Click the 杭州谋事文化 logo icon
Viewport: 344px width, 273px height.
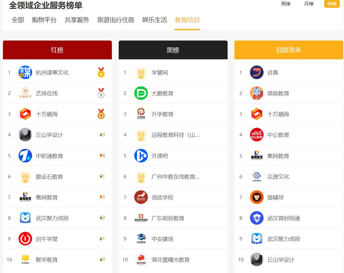pyautogui.click(x=25, y=73)
